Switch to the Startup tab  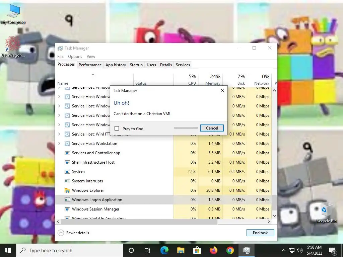click(136, 65)
